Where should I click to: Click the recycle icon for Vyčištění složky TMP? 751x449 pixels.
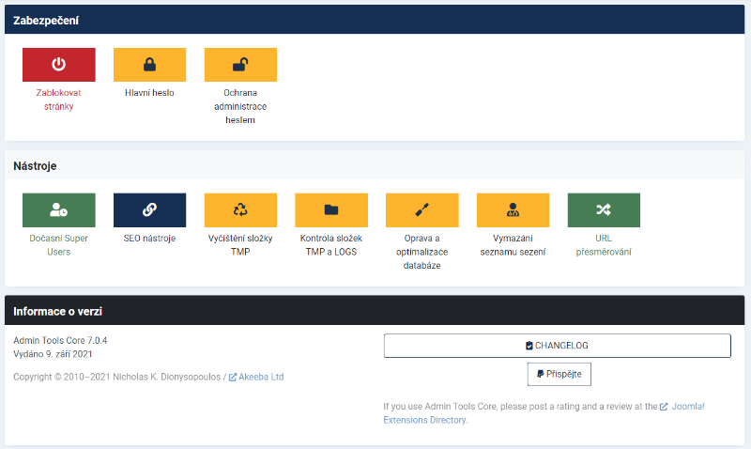(240, 210)
